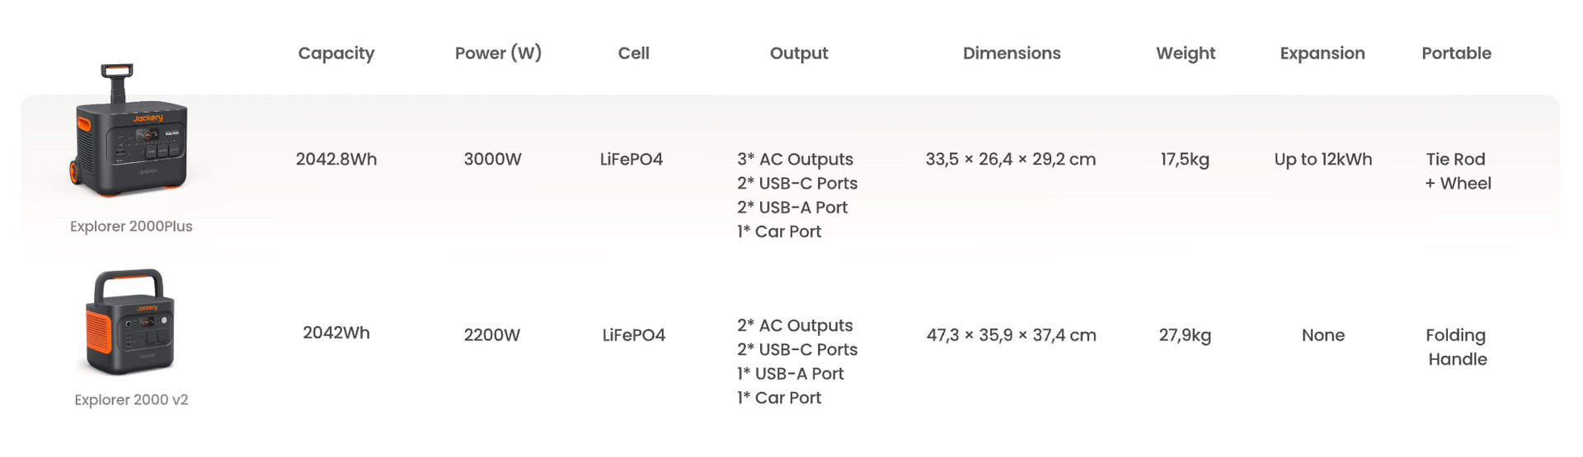
Task: Click the Portable column header
Action: pos(1456,54)
